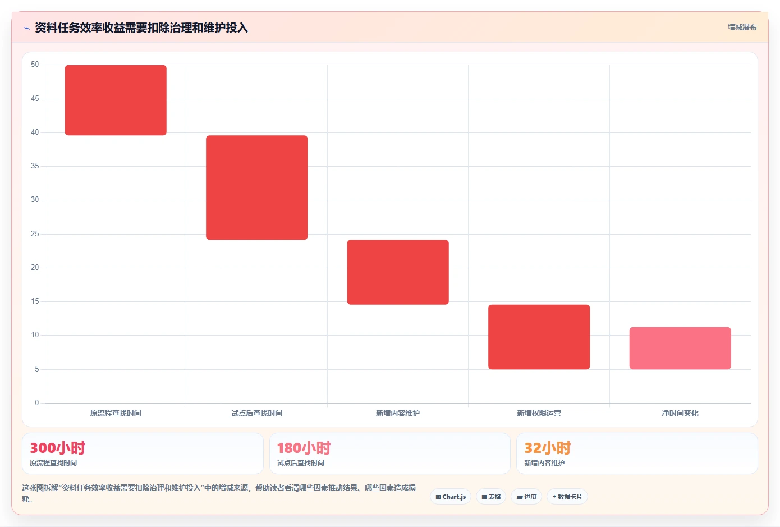Click the 试点后查找时间 caption under 180小时
The width and height of the screenshot is (780, 527).
coord(301,463)
